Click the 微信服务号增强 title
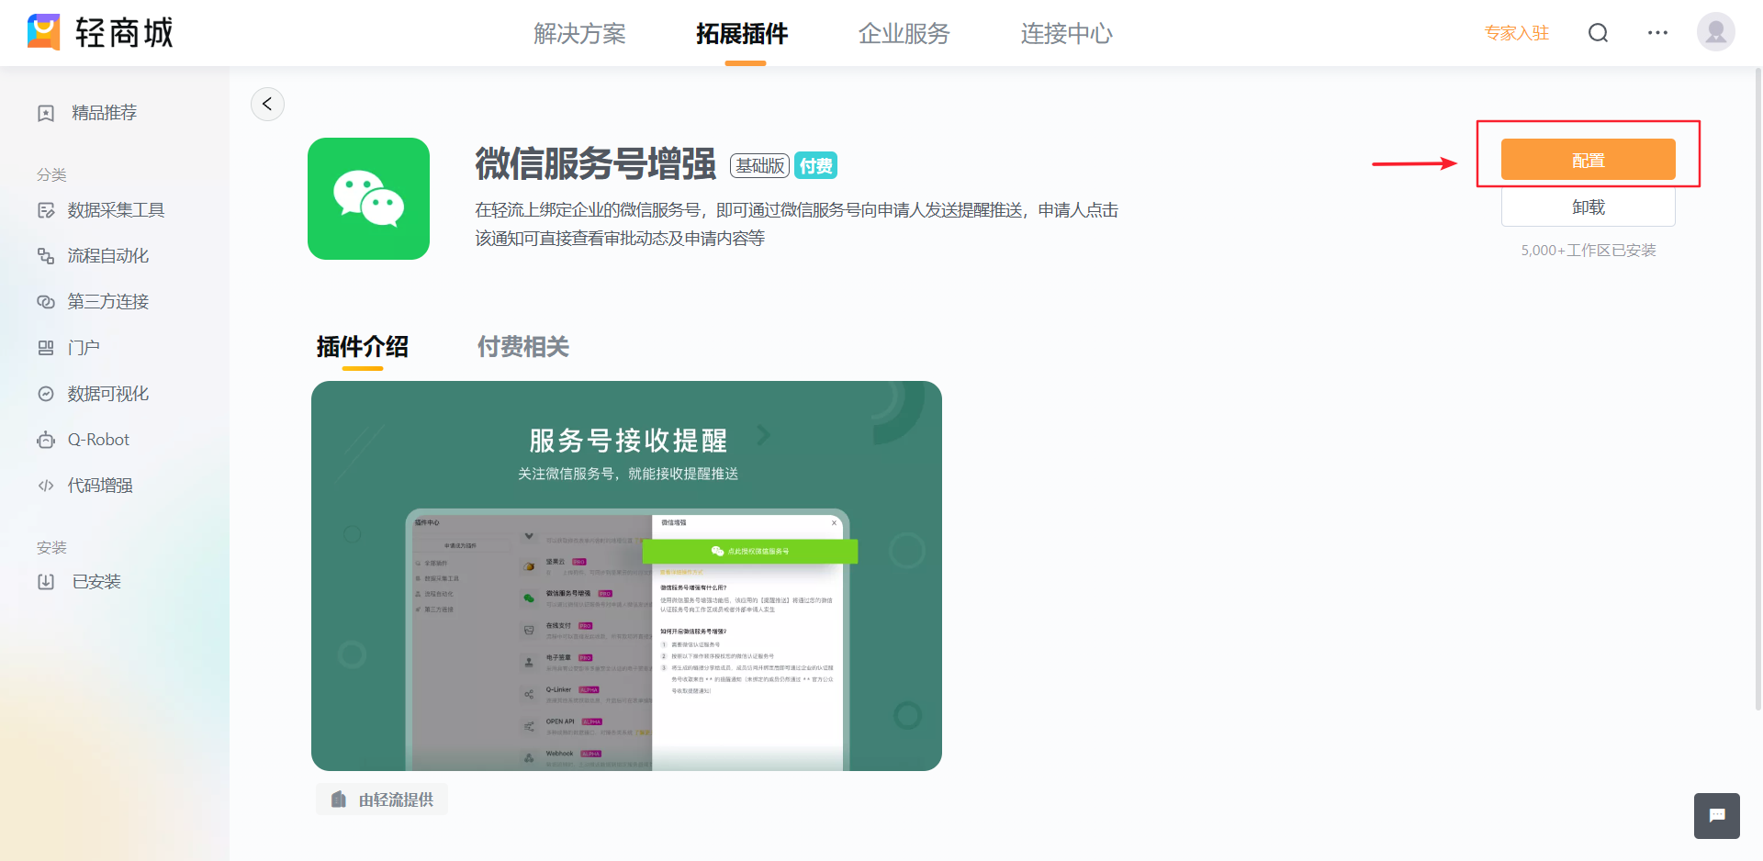Image resolution: width=1763 pixels, height=861 pixels. (595, 164)
